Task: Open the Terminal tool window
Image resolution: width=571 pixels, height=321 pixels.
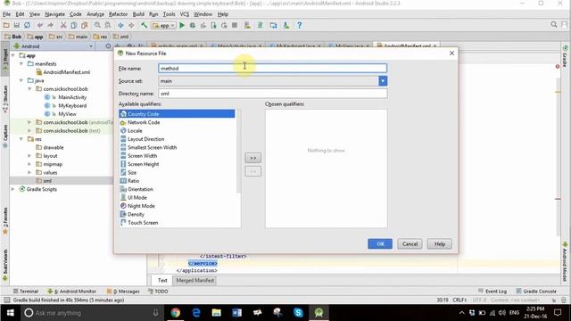Action: (x=26, y=292)
